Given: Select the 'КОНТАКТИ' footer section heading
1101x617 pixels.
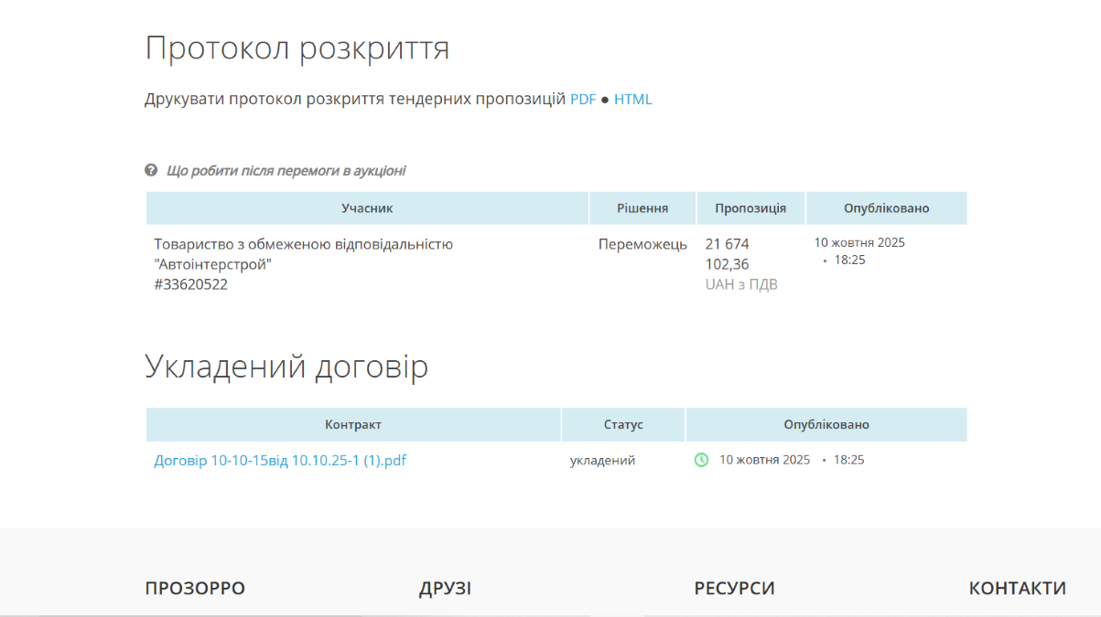Looking at the screenshot, I should coord(1017,589).
